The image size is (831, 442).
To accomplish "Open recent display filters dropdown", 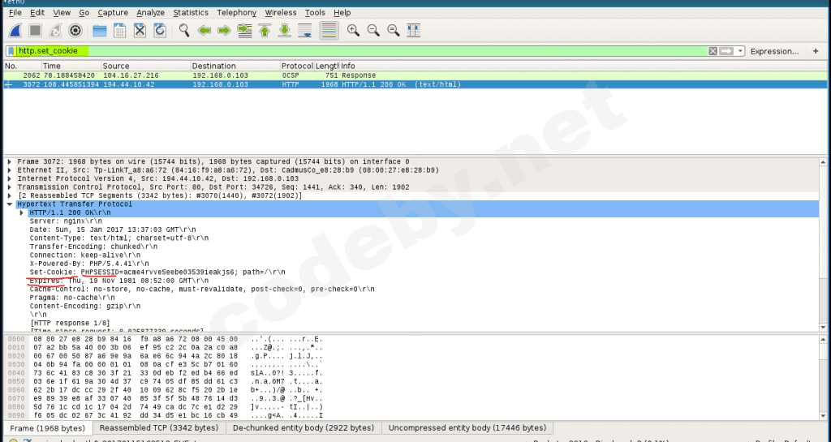I will (x=740, y=51).
